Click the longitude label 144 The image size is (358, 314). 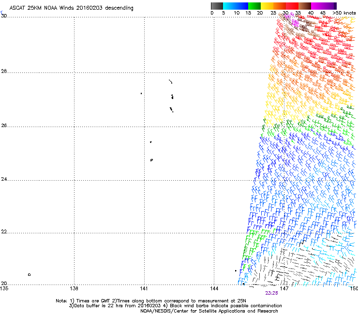click(214, 288)
